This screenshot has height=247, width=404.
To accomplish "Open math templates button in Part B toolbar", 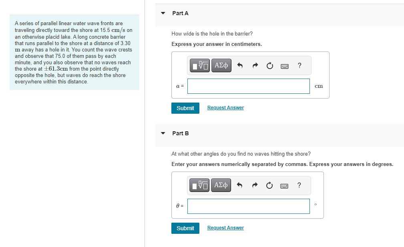I will click(199, 186).
